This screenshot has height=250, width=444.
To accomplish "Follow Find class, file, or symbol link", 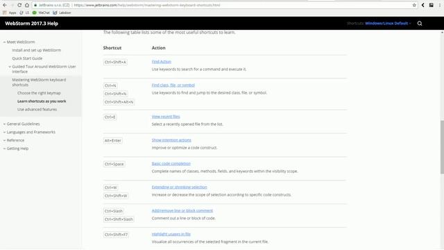I will tap(173, 85).
